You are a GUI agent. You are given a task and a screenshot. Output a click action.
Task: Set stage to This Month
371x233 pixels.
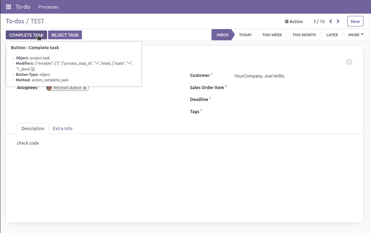304,35
